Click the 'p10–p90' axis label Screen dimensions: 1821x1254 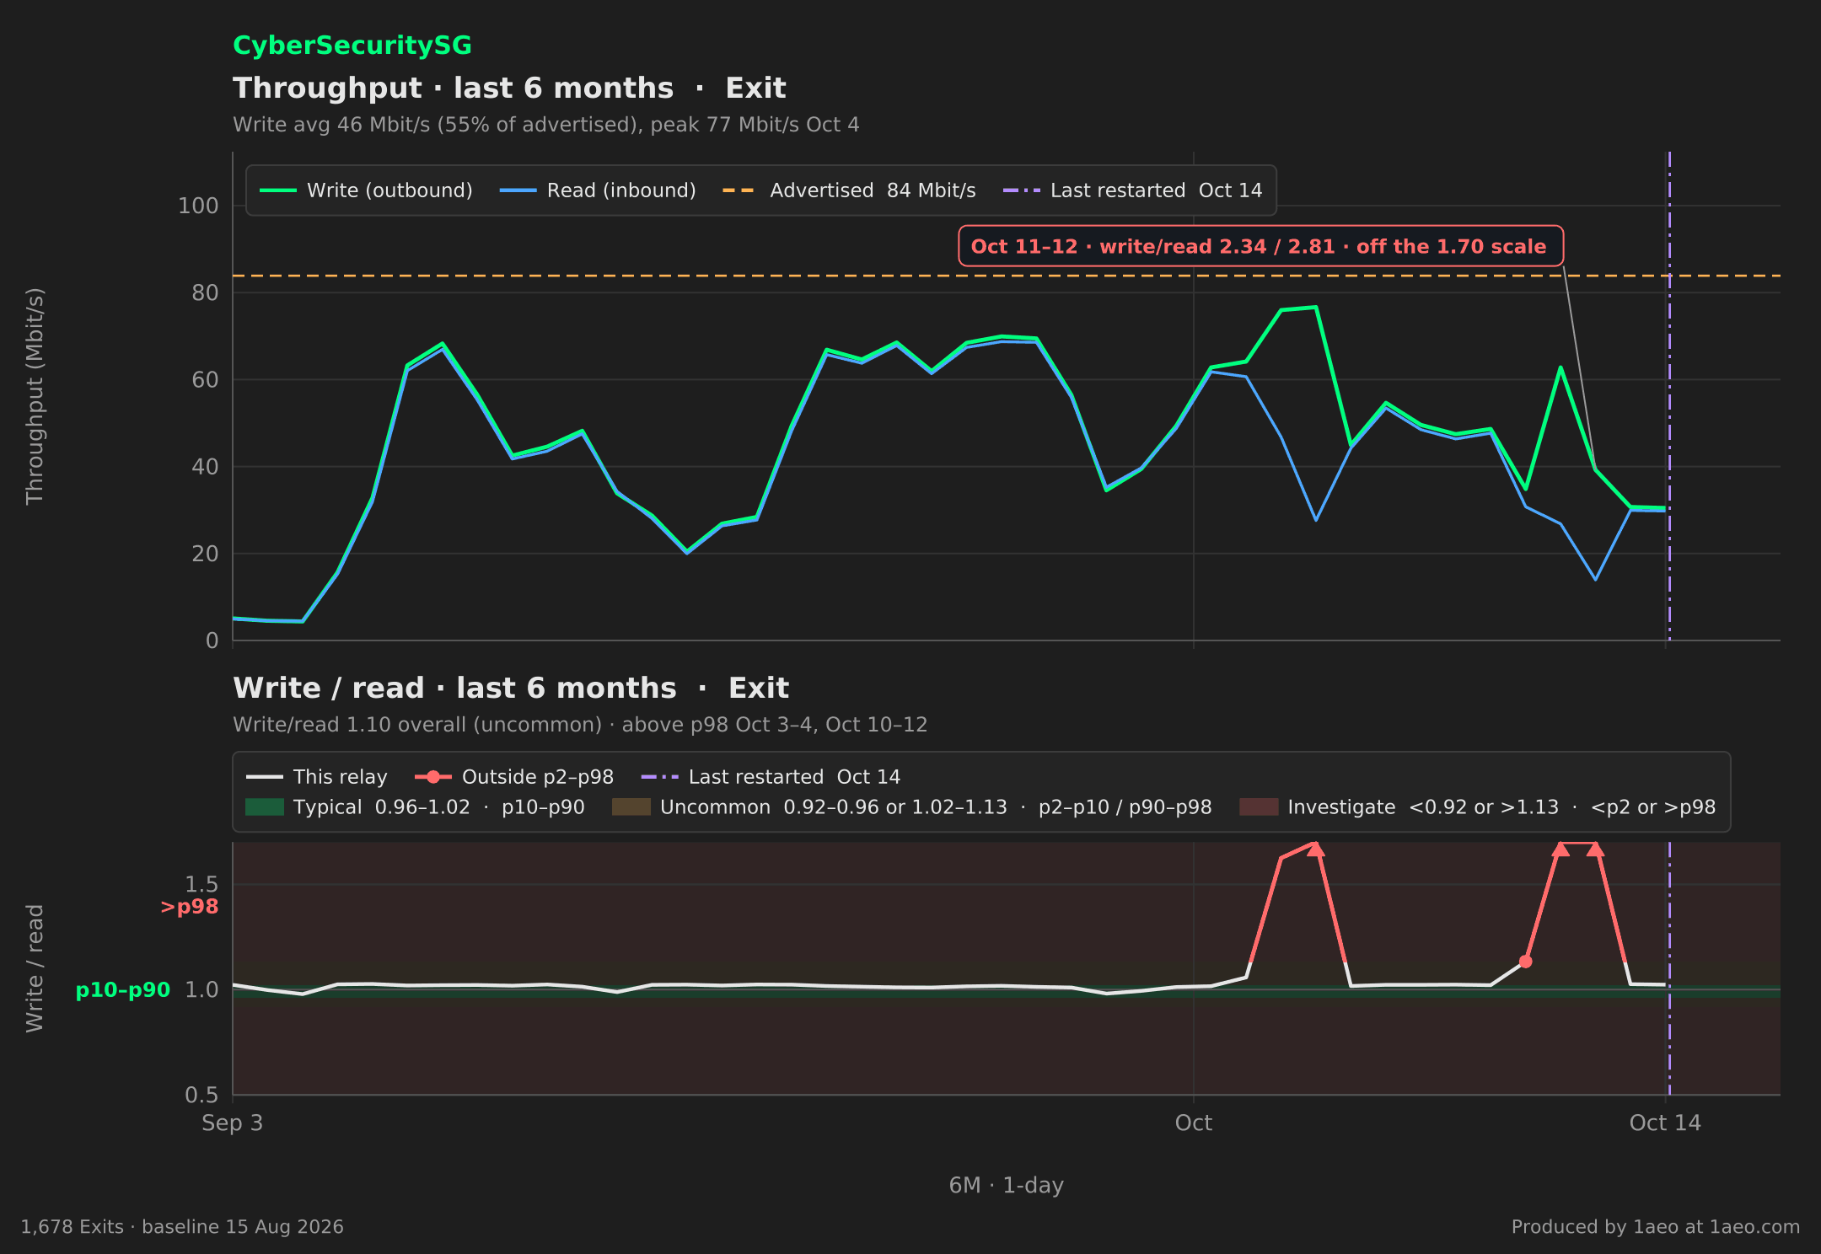point(123,990)
